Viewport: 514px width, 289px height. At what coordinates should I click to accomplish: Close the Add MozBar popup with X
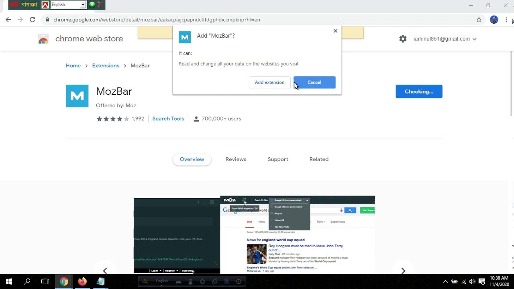coord(335,31)
